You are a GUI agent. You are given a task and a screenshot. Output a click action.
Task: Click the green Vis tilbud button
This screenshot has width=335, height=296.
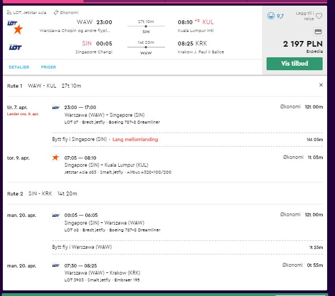295,63
